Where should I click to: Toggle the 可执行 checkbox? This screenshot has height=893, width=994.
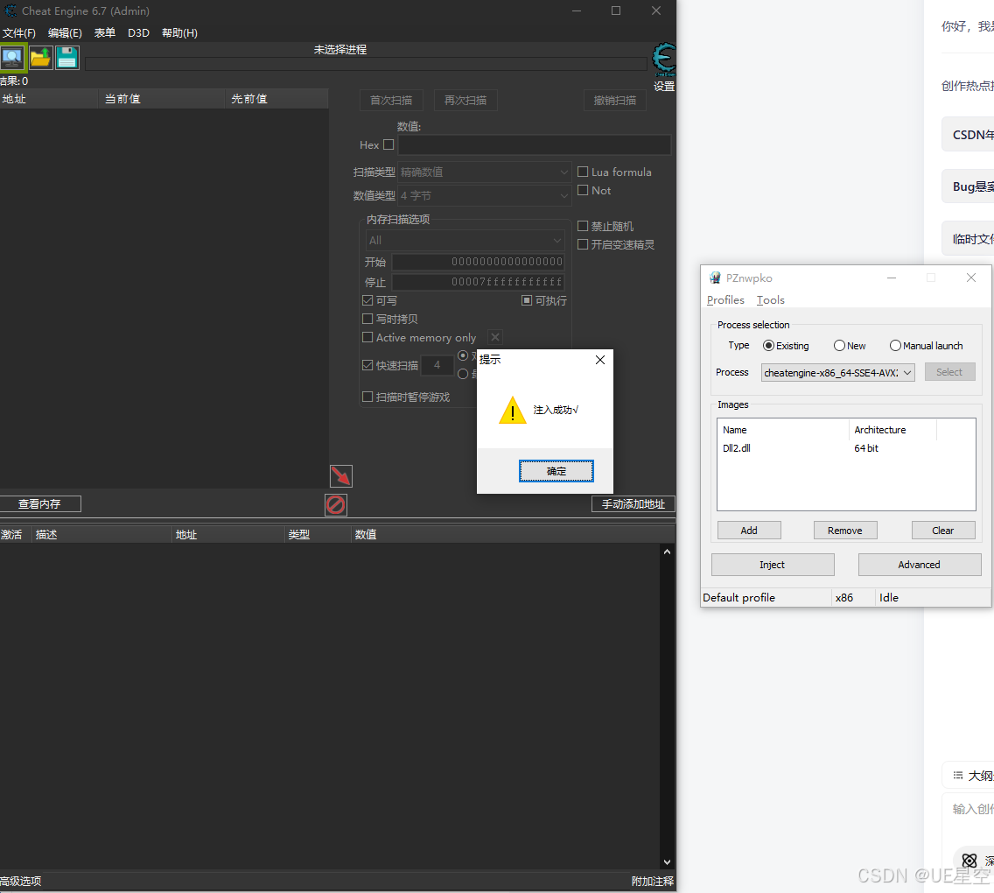click(x=526, y=300)
